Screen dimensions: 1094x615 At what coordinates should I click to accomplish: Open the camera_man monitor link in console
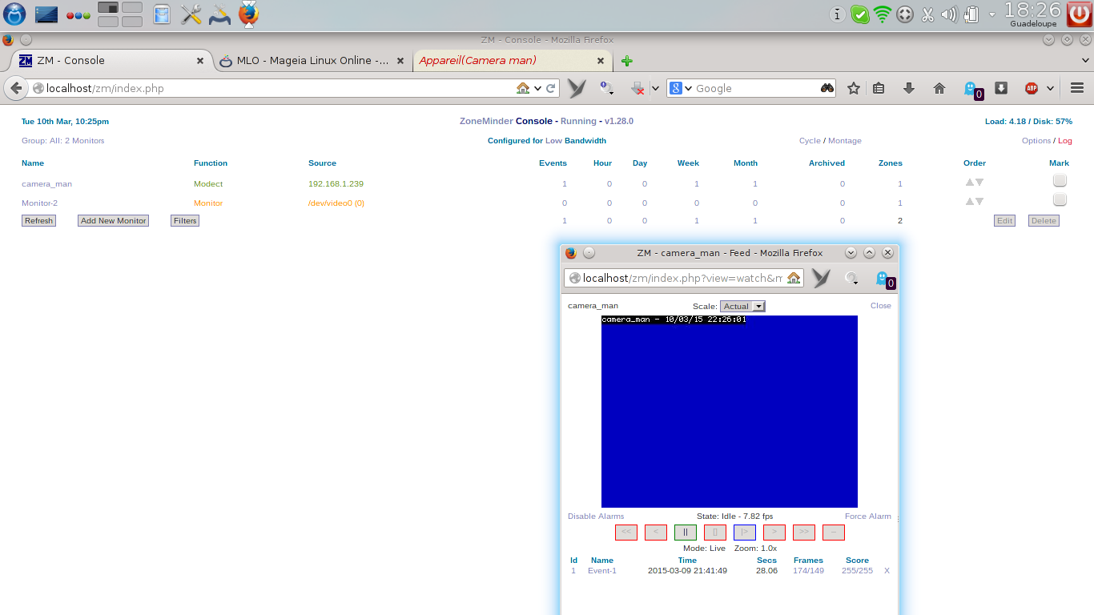tap(46, 184)
